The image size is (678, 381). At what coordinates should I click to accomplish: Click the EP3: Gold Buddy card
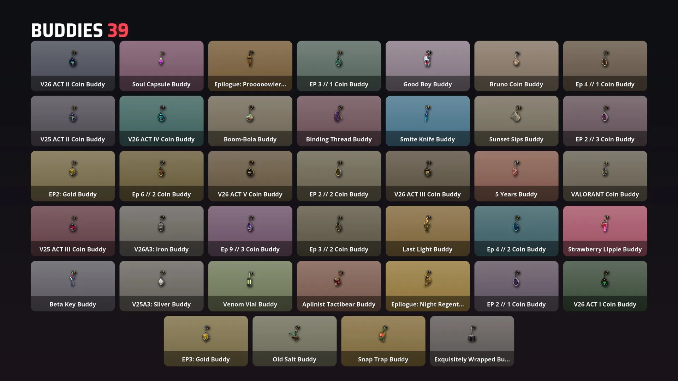pyautogui.click(x=206, y=341)
